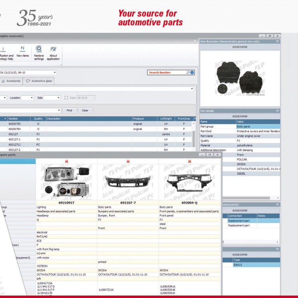Open the Date 08-2018 dropdown
The image size is (298, 298).
(93, 98)
